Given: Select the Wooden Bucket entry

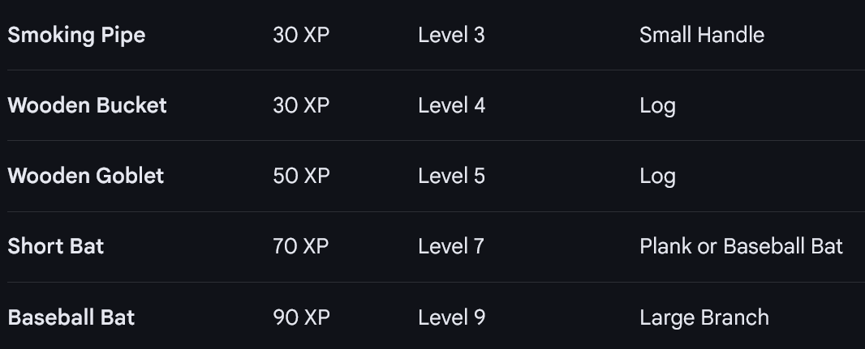Looking at the screenshot, I should [x=87, y=105].
